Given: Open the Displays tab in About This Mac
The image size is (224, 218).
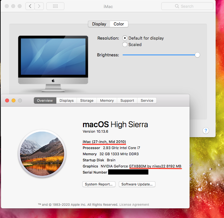Looking at the screenshot, I should (67, 100).
